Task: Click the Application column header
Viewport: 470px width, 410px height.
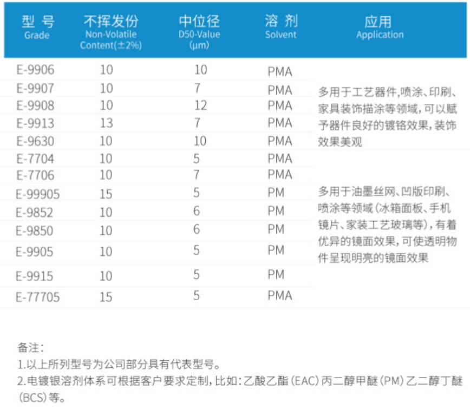Action: click(380, 28)
